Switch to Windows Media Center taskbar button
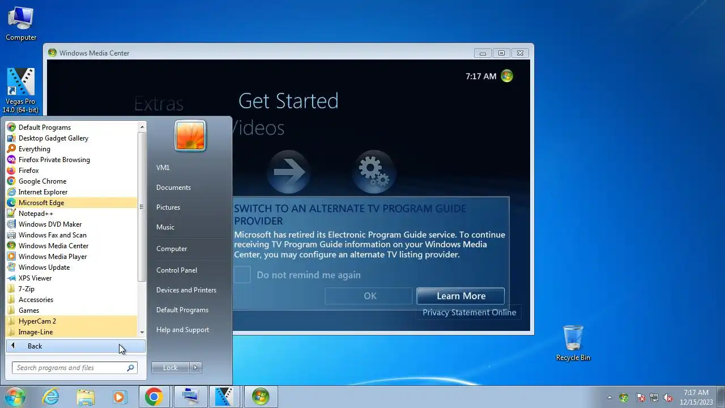Image resolution: width=725 pixels, height=408 pixels. (x=260, y=397)
